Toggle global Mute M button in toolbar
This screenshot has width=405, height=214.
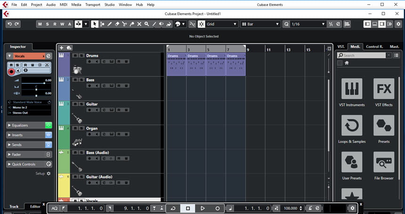[40, 24]
